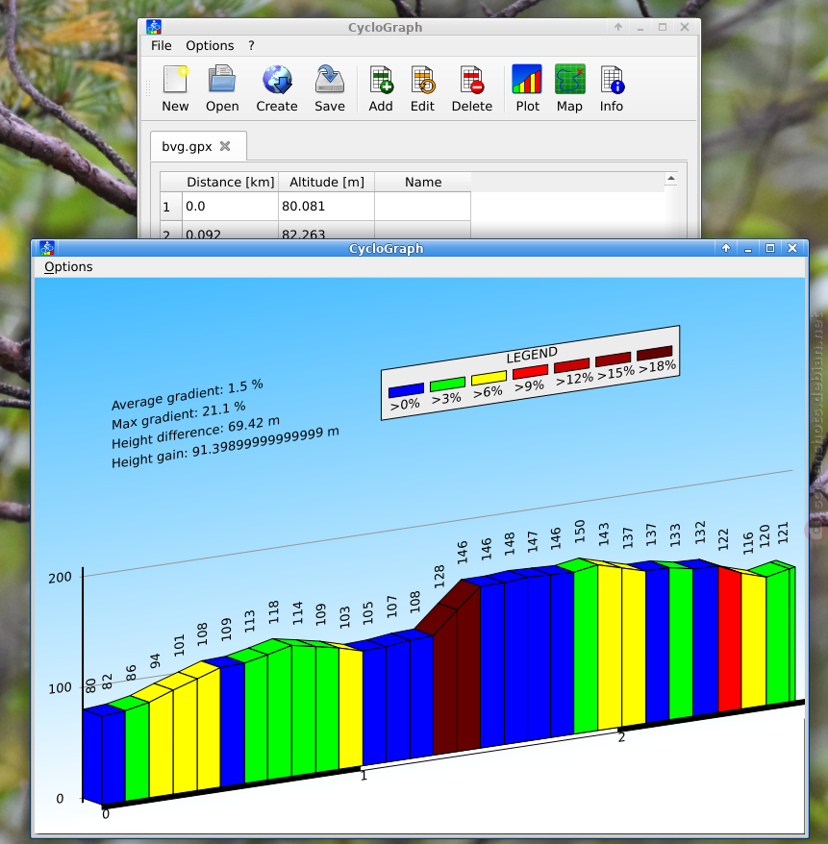
Task: Select row header 1 in the table
Action: (171, 207)
